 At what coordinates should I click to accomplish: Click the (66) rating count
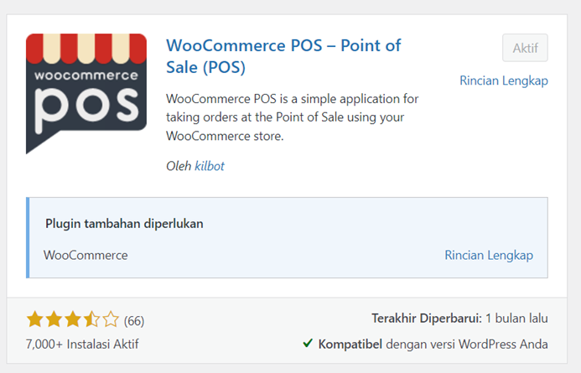[x=134, y=320]
